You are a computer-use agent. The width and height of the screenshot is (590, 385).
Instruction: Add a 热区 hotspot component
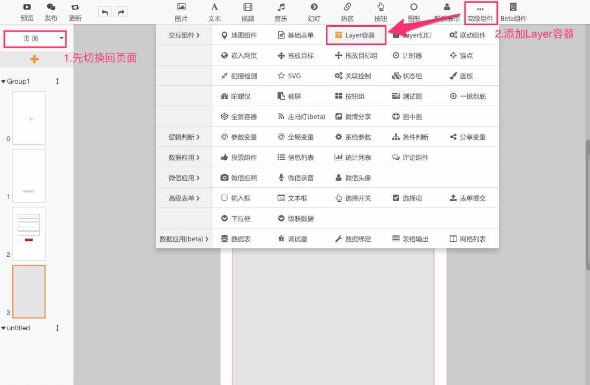(x=347, y=12)
